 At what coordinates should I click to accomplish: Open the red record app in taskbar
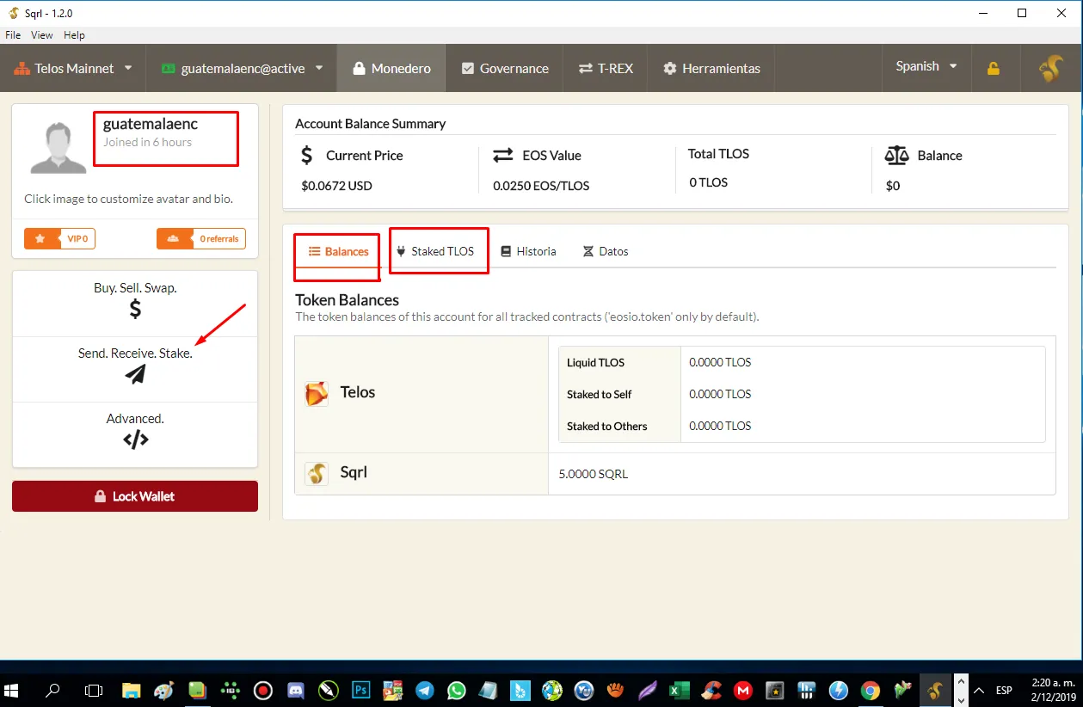[263, 691]
